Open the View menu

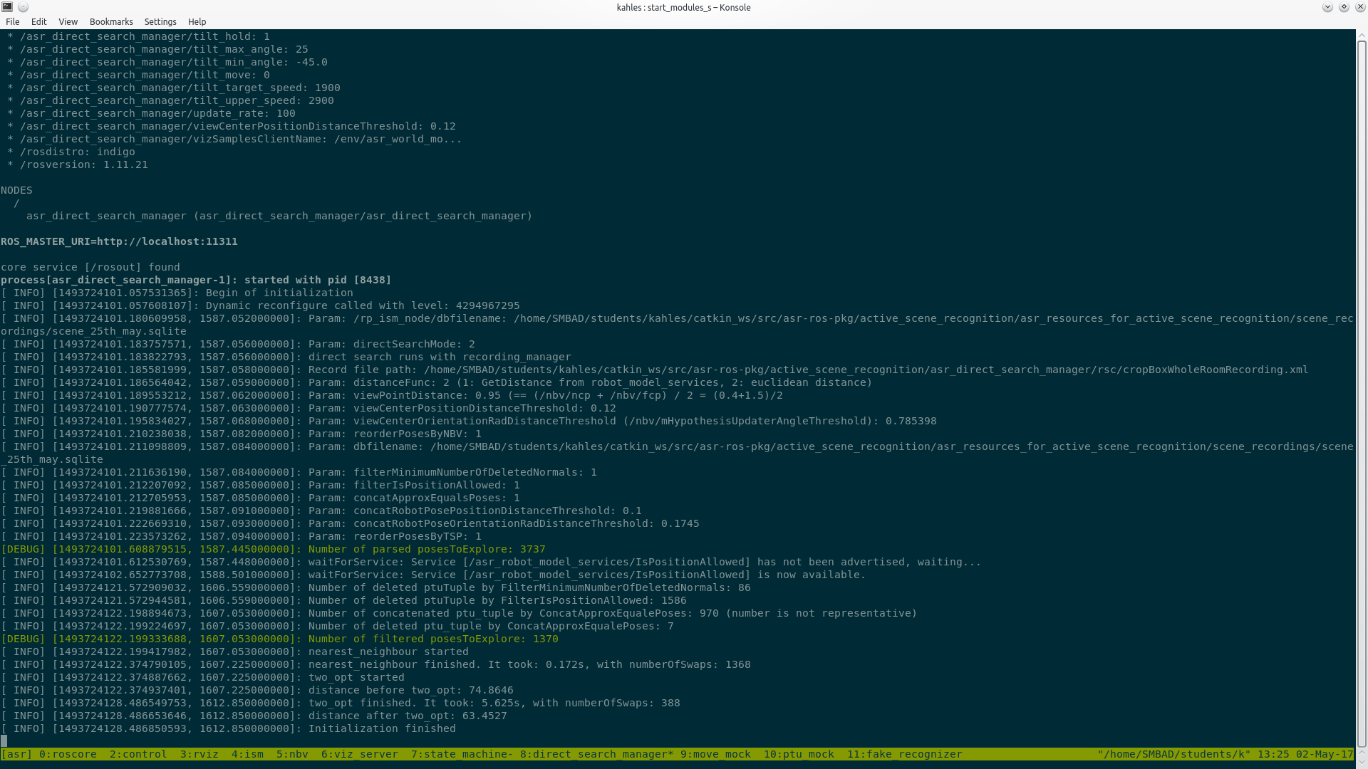pyautogui.click(x=68, y=22)
